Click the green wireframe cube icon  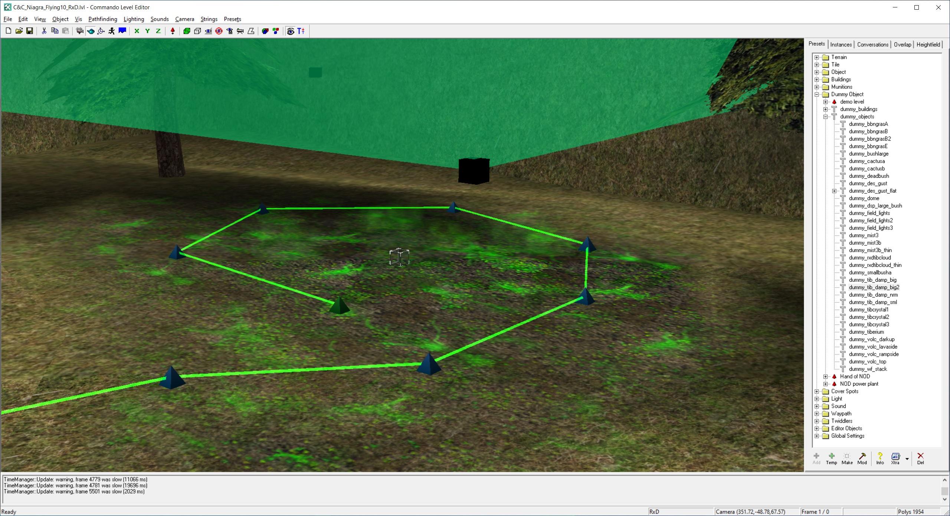coord(187,31)
